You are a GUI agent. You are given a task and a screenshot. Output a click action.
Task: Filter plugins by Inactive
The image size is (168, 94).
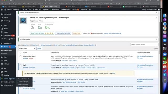(35, 45)
